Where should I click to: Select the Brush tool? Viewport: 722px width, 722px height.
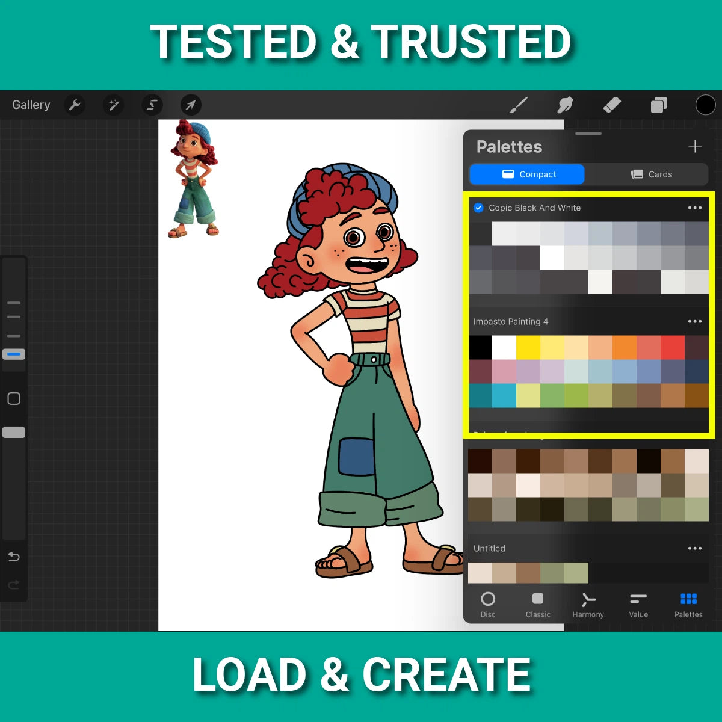click(518, 105)
